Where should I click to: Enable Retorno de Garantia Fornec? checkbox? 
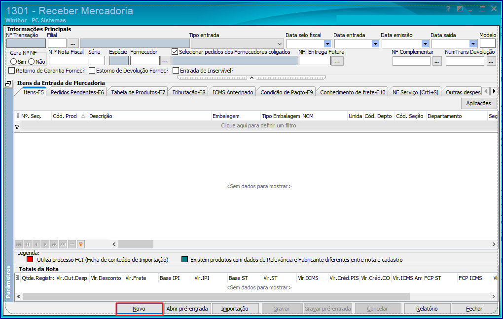pyautogui.click(x=11, y=70)
